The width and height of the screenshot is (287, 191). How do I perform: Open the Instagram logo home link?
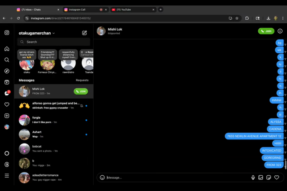point(7,33)
